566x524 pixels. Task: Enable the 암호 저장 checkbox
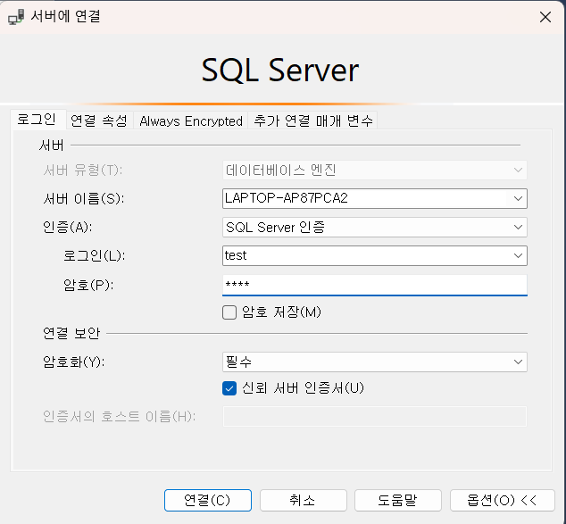pos(229,312)
